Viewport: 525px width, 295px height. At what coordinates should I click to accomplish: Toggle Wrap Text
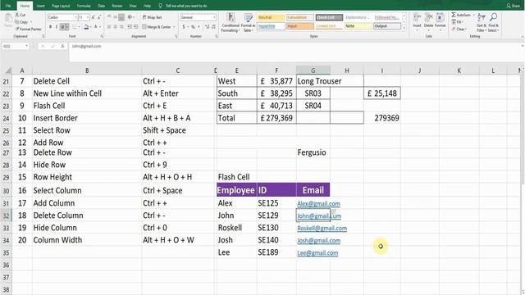[153, 17]
